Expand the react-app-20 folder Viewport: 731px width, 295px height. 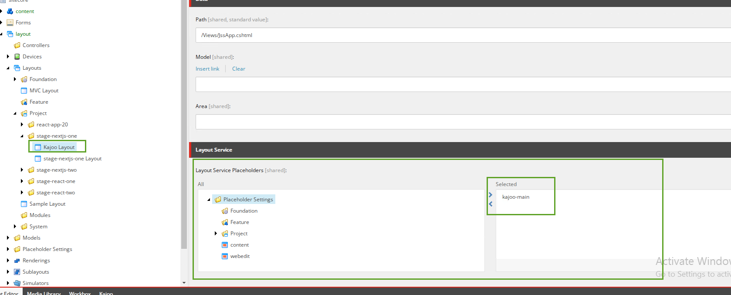pos(22,125)
